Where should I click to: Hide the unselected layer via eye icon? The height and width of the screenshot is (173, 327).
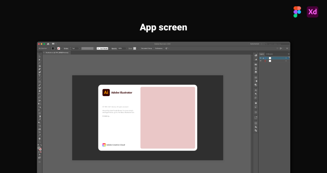[261, 61]
